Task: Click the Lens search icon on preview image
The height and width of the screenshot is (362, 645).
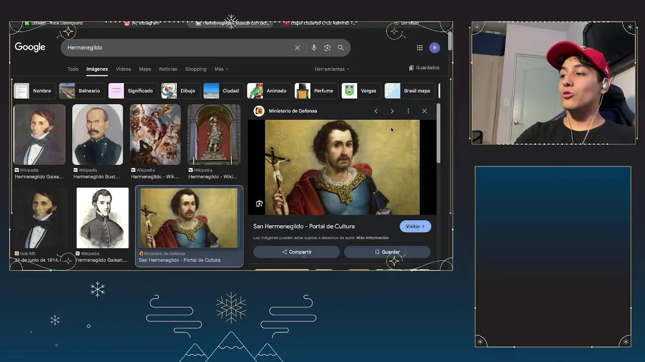Action: tap(259, 204)
